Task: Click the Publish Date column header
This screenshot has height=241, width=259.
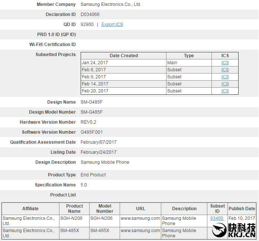Action: pyautogui.click(x=242, y=209)
